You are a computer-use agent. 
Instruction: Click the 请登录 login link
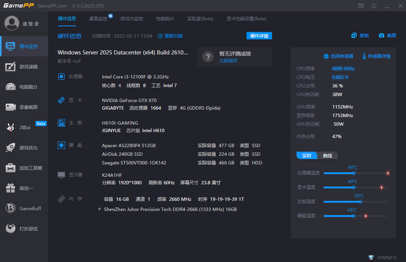[31, 24]
